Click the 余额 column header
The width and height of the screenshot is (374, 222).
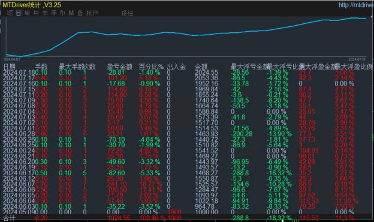click(x=201, y=66)
